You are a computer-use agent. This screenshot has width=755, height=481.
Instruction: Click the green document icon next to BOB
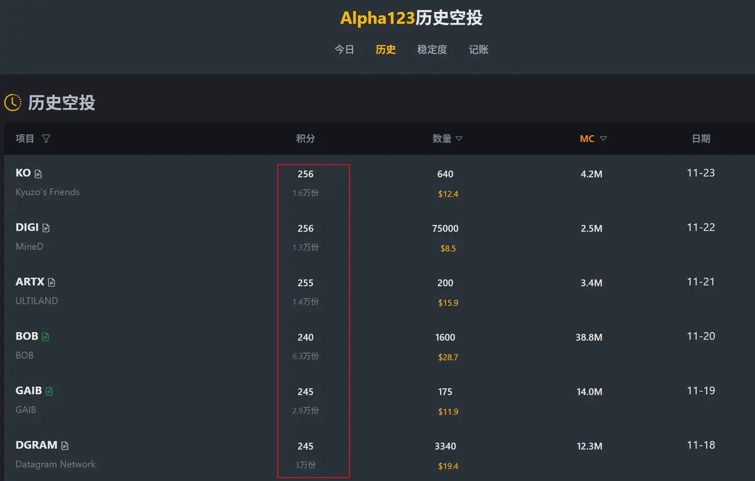(x=45, y=337)
